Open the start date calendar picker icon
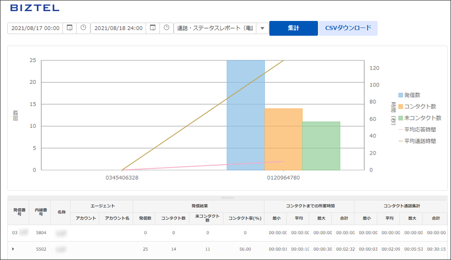 [x=70, y=28]
